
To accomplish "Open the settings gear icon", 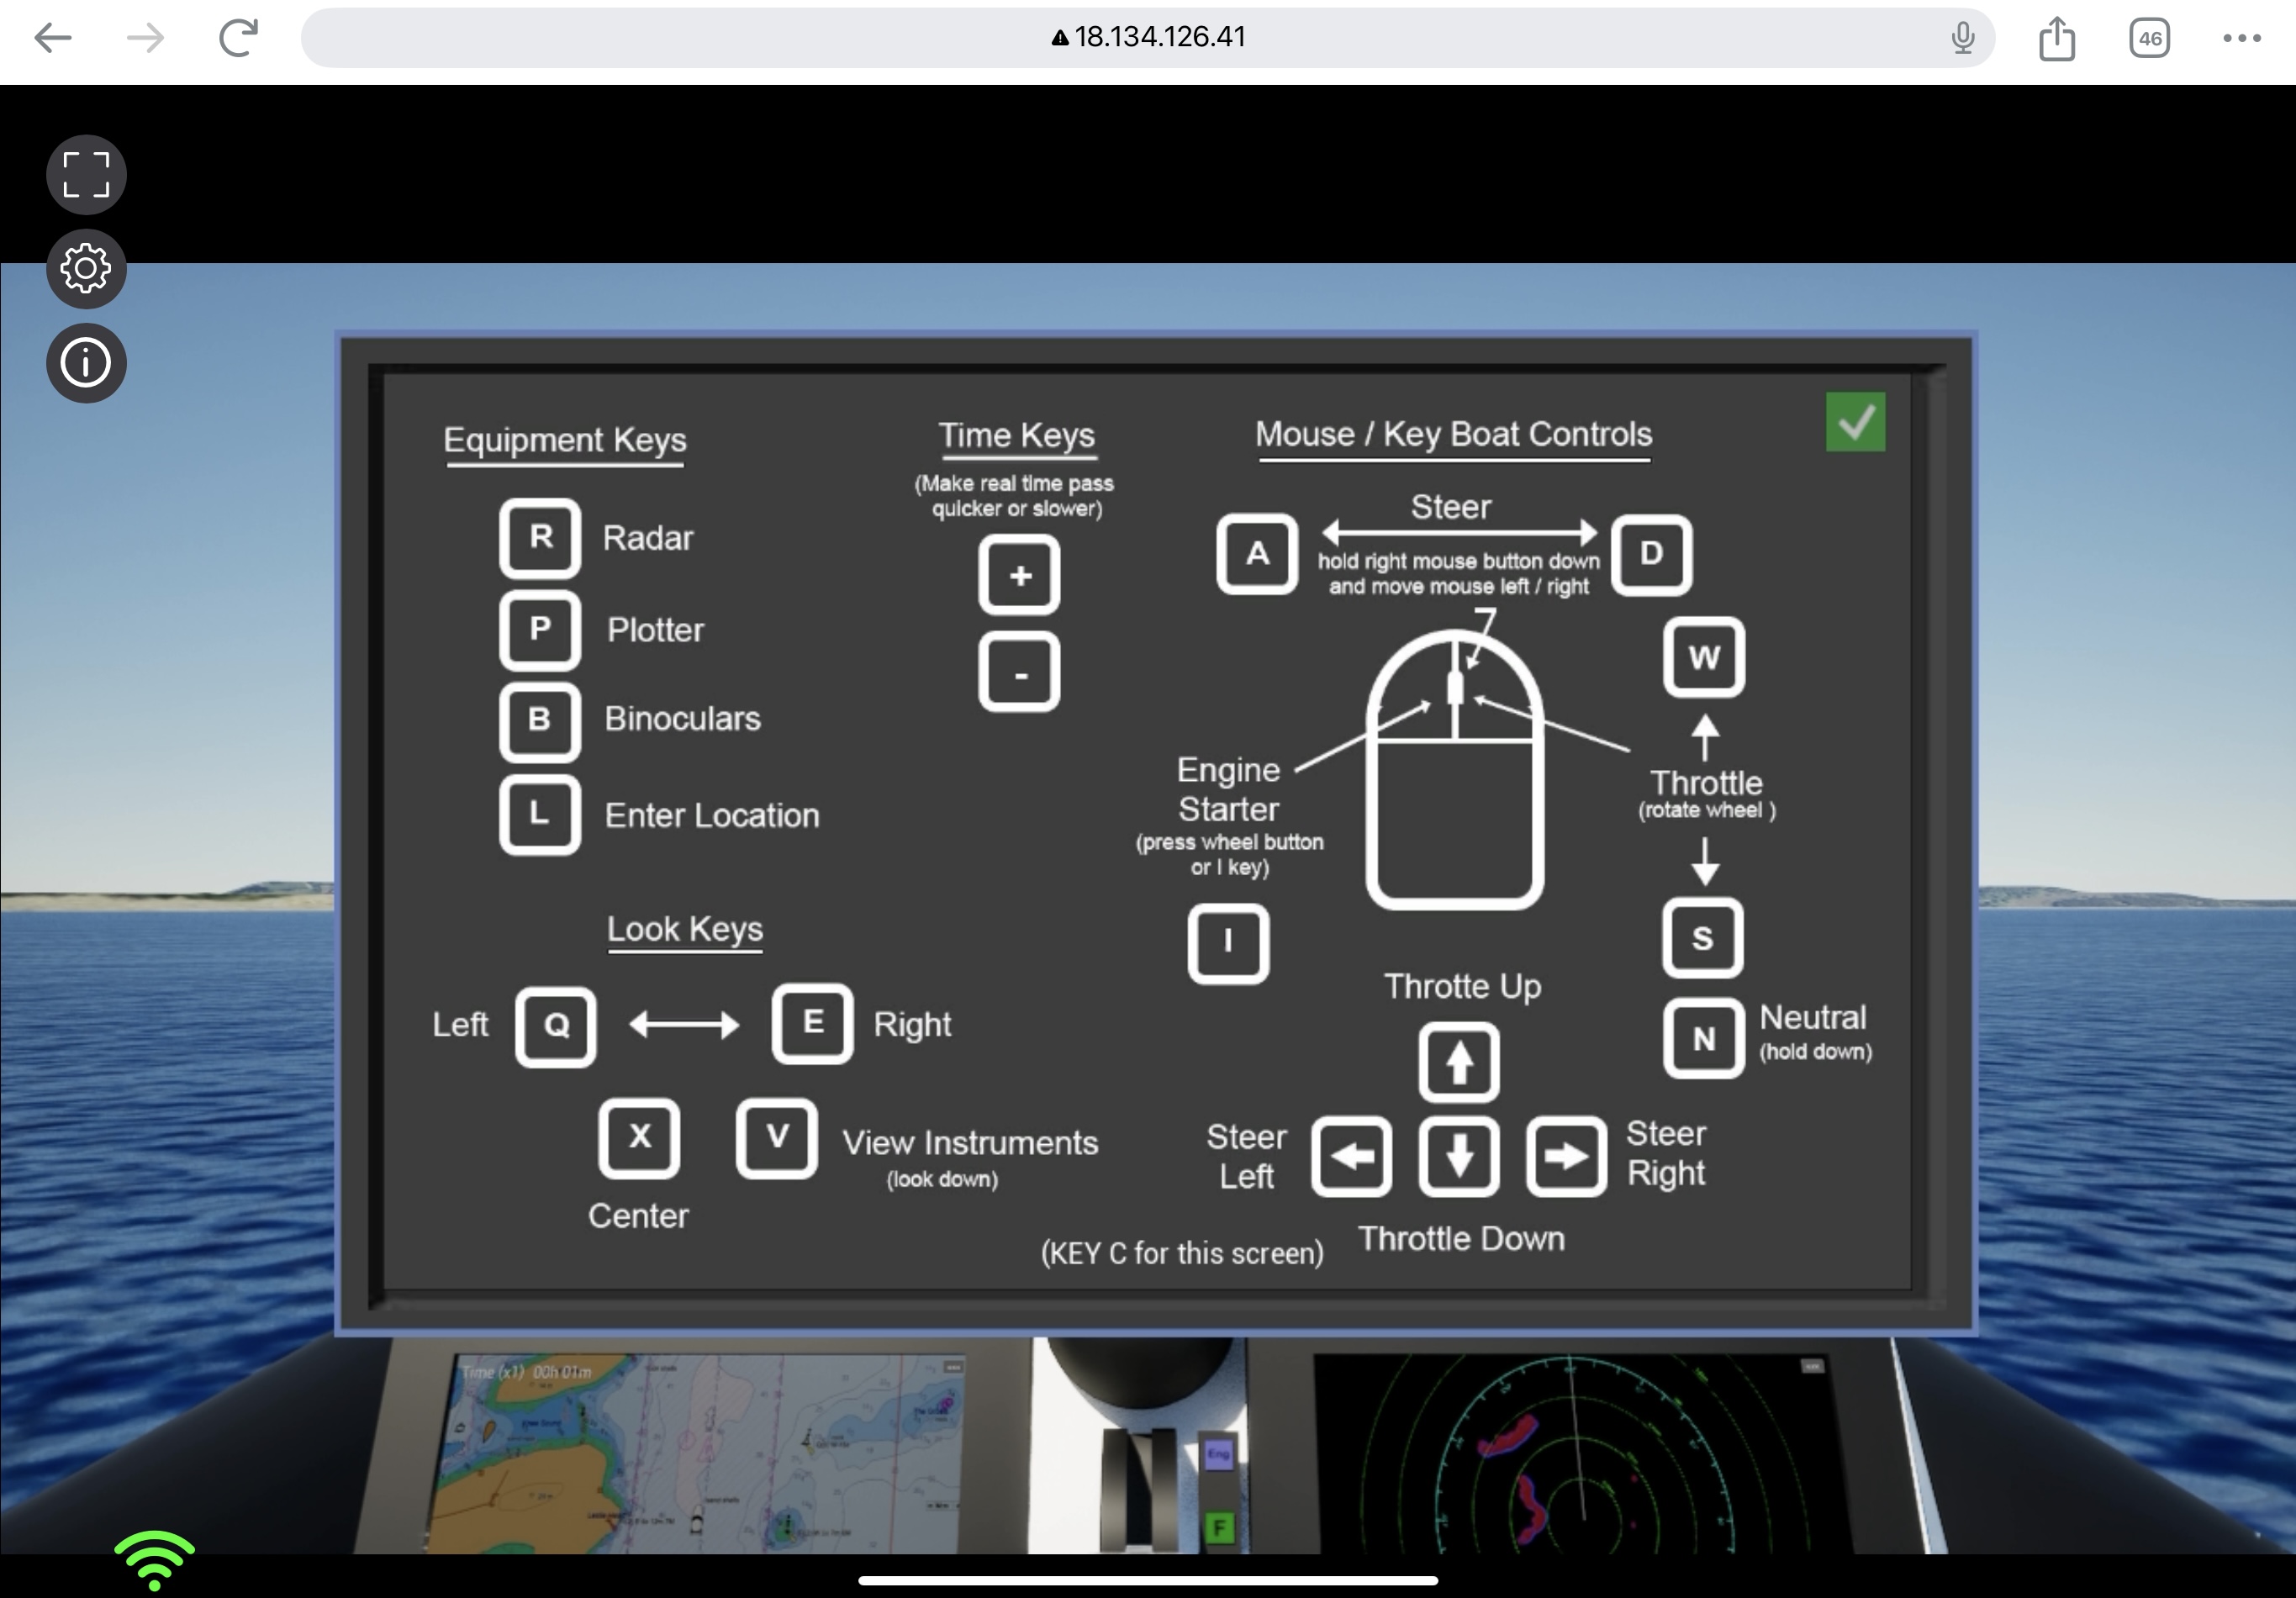I will 86,268.
